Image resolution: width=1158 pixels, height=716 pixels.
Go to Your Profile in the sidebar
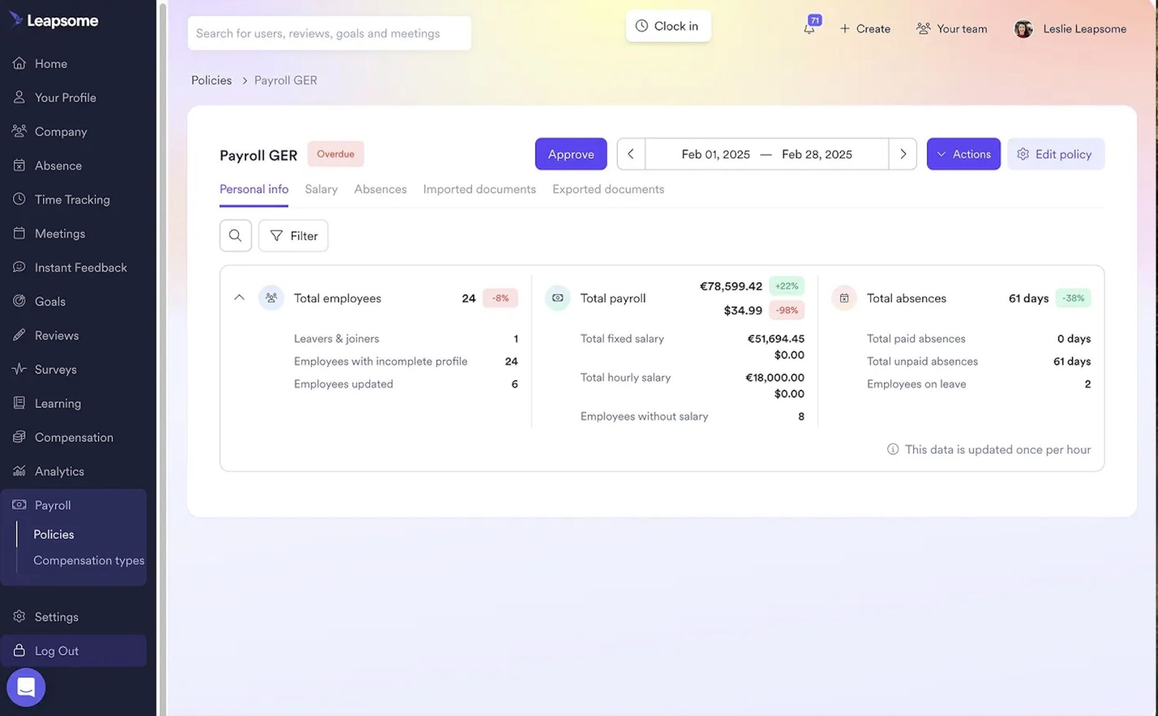point(65,98)
